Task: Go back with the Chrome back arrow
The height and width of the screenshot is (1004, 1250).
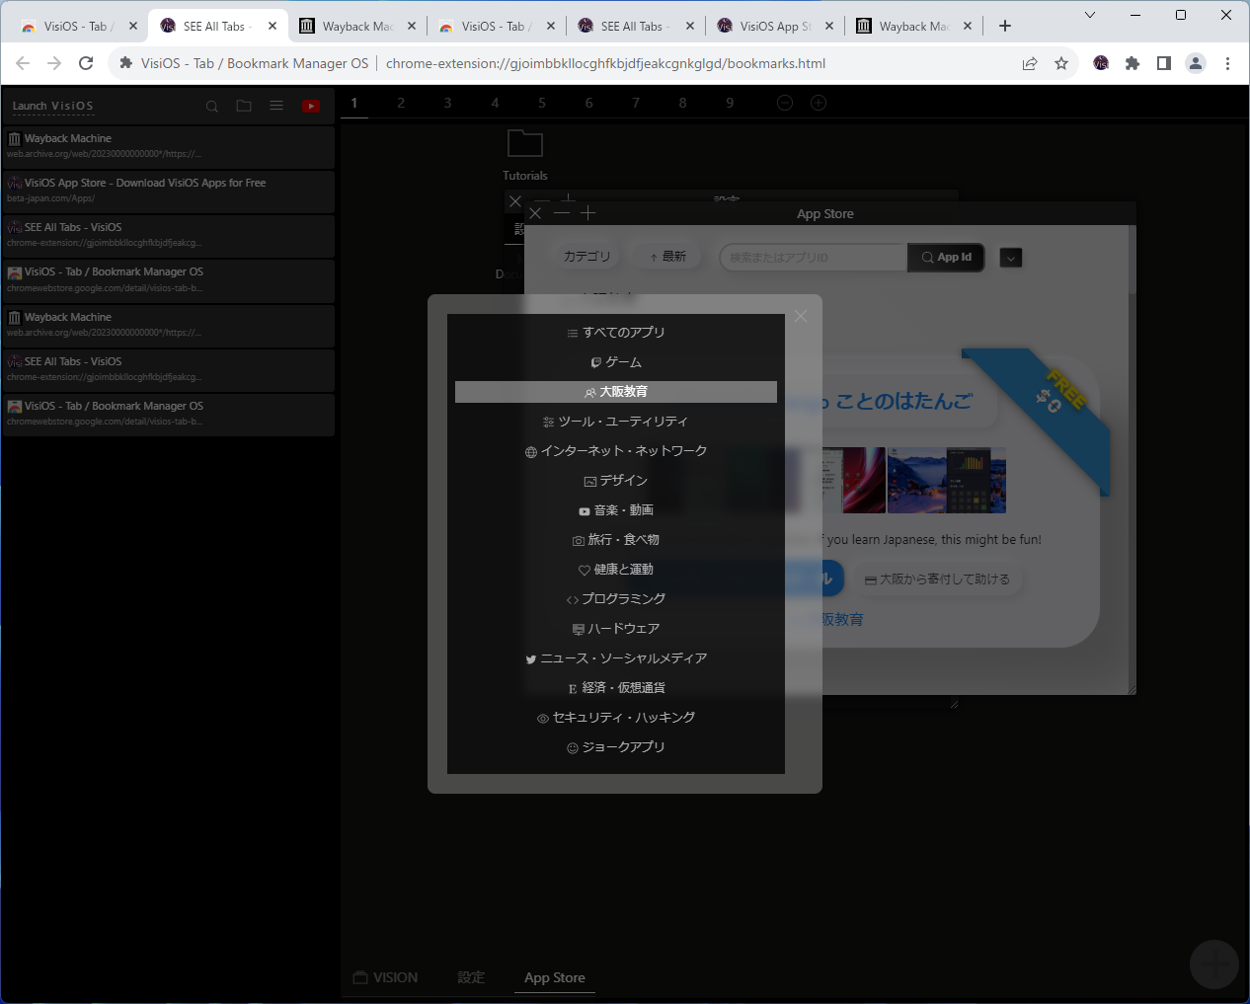Action: click(x=23, y=63)
